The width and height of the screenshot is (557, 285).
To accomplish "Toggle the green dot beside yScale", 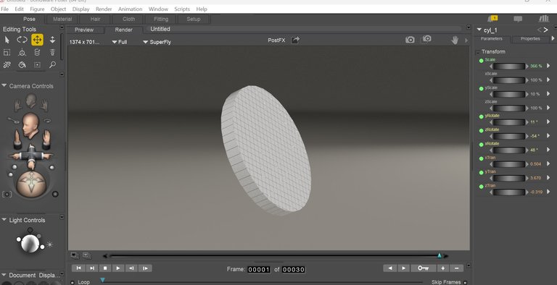I will click(x=481, y=89).
